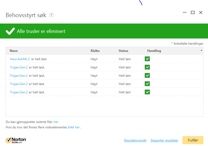Select 'Helt løst' status in Heur.AdvML.C row

(x=125, y=59)
